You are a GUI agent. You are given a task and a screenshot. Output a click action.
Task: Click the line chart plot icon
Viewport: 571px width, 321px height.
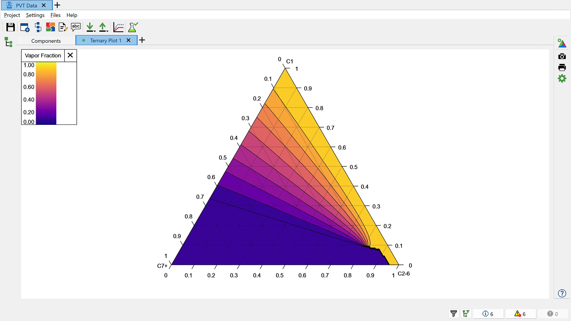[x=118, y=27]
